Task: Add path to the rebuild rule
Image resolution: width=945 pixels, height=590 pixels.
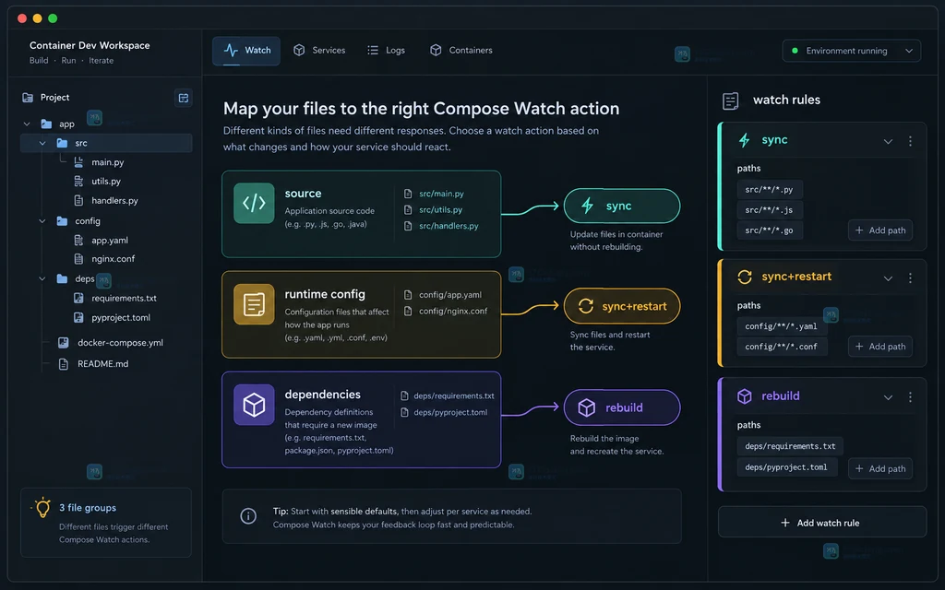Action: coord(879,469)
